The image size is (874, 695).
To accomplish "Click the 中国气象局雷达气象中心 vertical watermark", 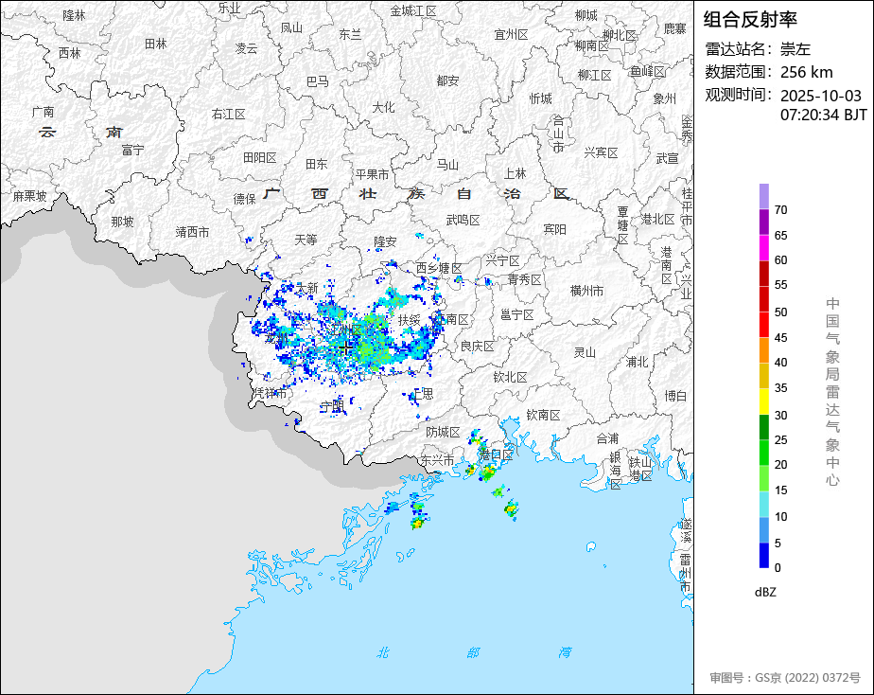I will [x=832, y=391].
